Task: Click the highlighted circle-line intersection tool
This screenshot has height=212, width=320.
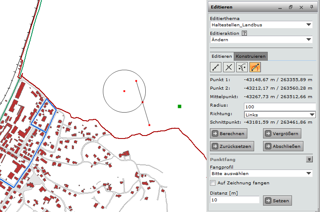Action: tap(255, 67)
